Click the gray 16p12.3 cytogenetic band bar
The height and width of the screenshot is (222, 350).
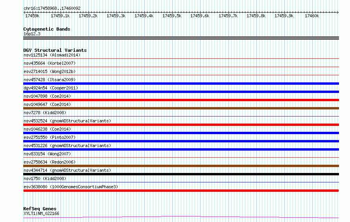click(181, 38)
